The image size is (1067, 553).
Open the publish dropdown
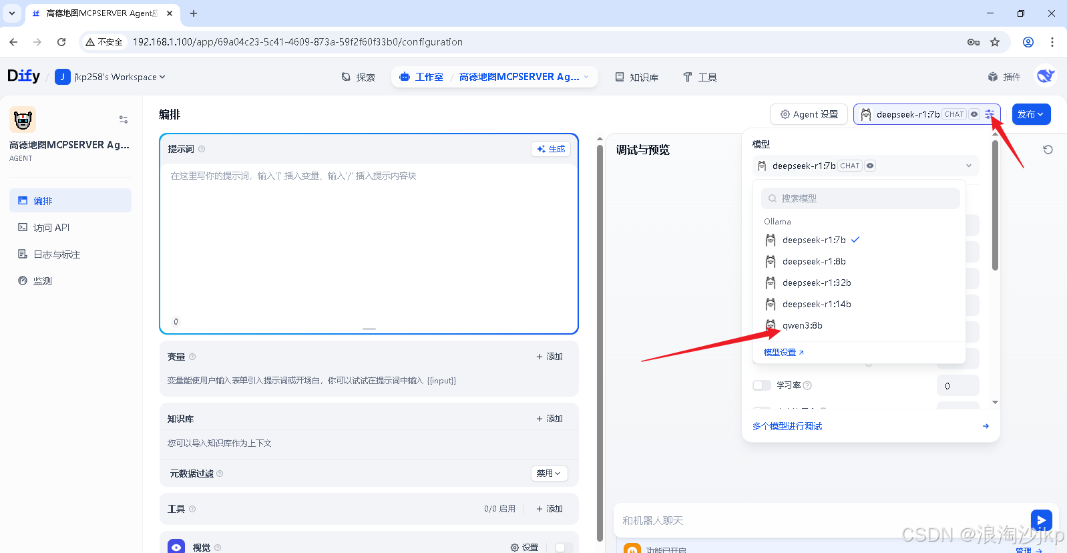(x=1031, y=114)
